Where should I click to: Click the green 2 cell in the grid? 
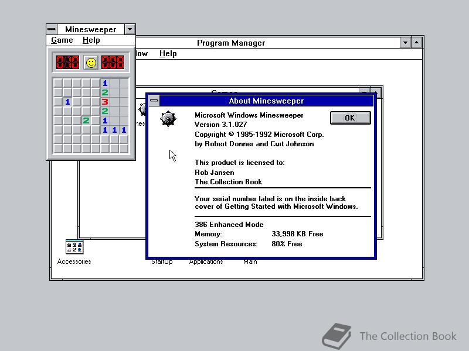click(86, 121)
